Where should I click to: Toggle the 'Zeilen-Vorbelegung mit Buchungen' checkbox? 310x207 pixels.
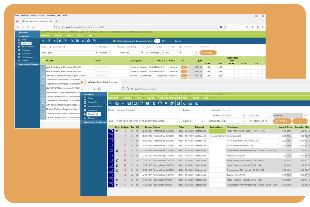(114, 41)
